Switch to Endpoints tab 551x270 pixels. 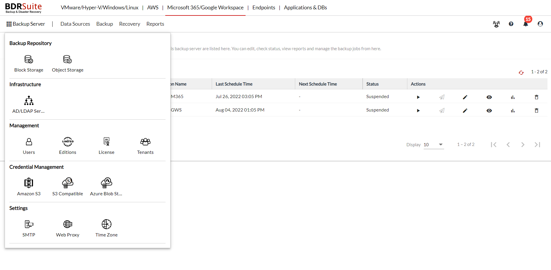(264, 8)
